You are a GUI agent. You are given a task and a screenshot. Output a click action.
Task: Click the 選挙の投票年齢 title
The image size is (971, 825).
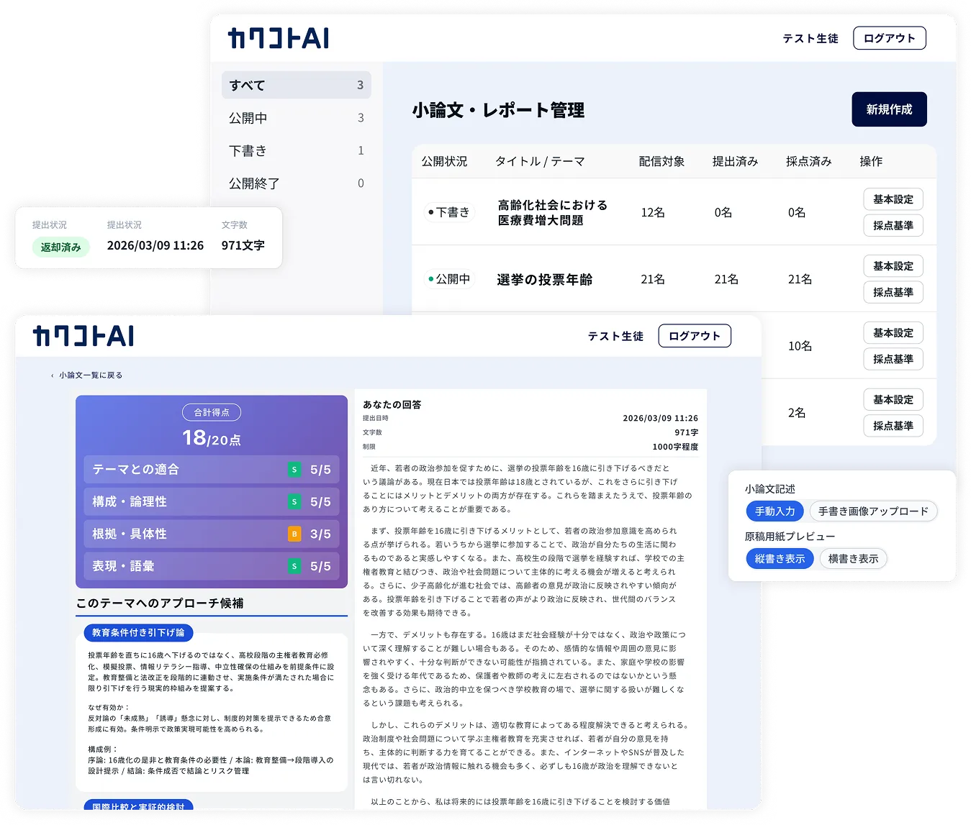545,279
